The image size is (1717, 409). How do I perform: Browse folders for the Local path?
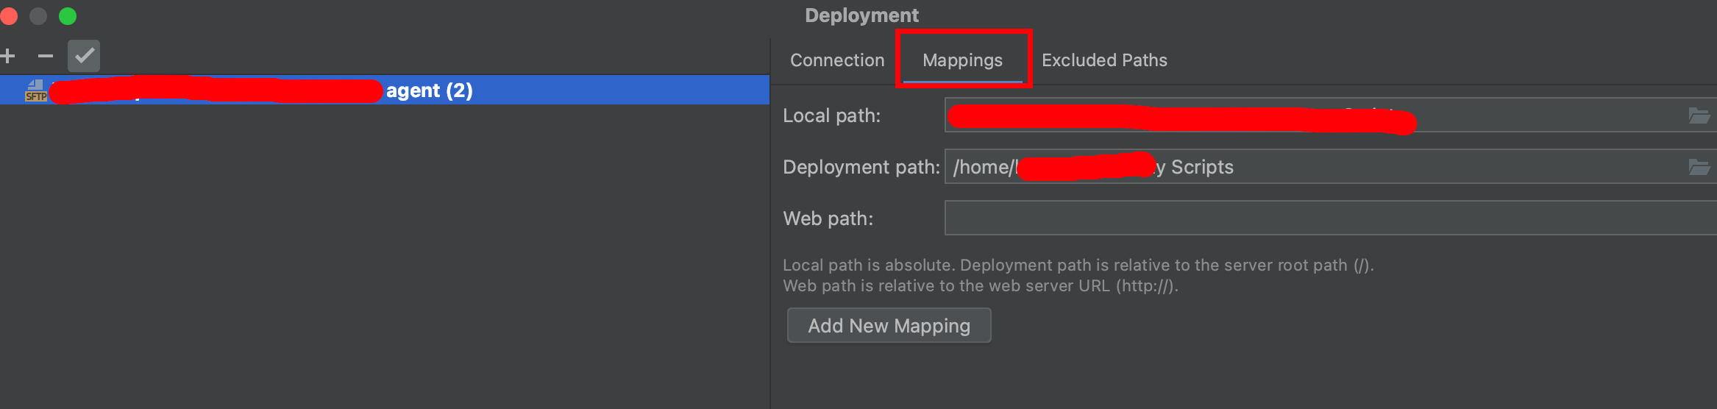[1699, 115]
